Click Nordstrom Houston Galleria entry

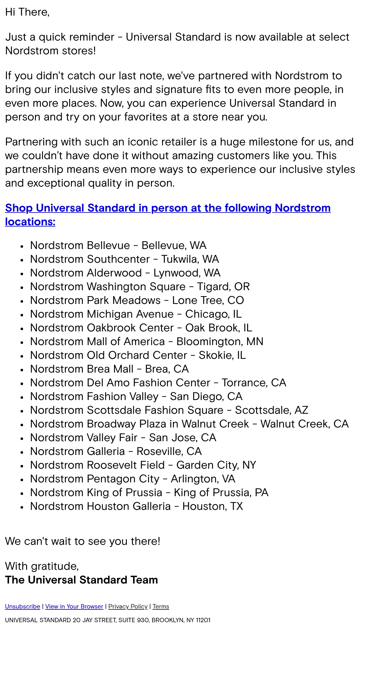pyautogui.click(x=136, y=506)
